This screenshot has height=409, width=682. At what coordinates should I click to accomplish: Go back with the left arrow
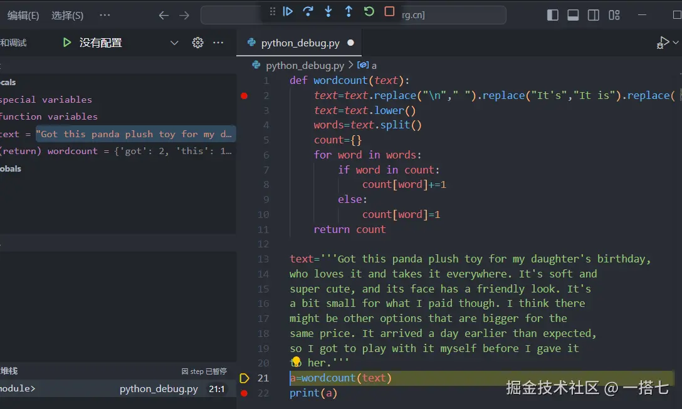(x=164, y=16)
